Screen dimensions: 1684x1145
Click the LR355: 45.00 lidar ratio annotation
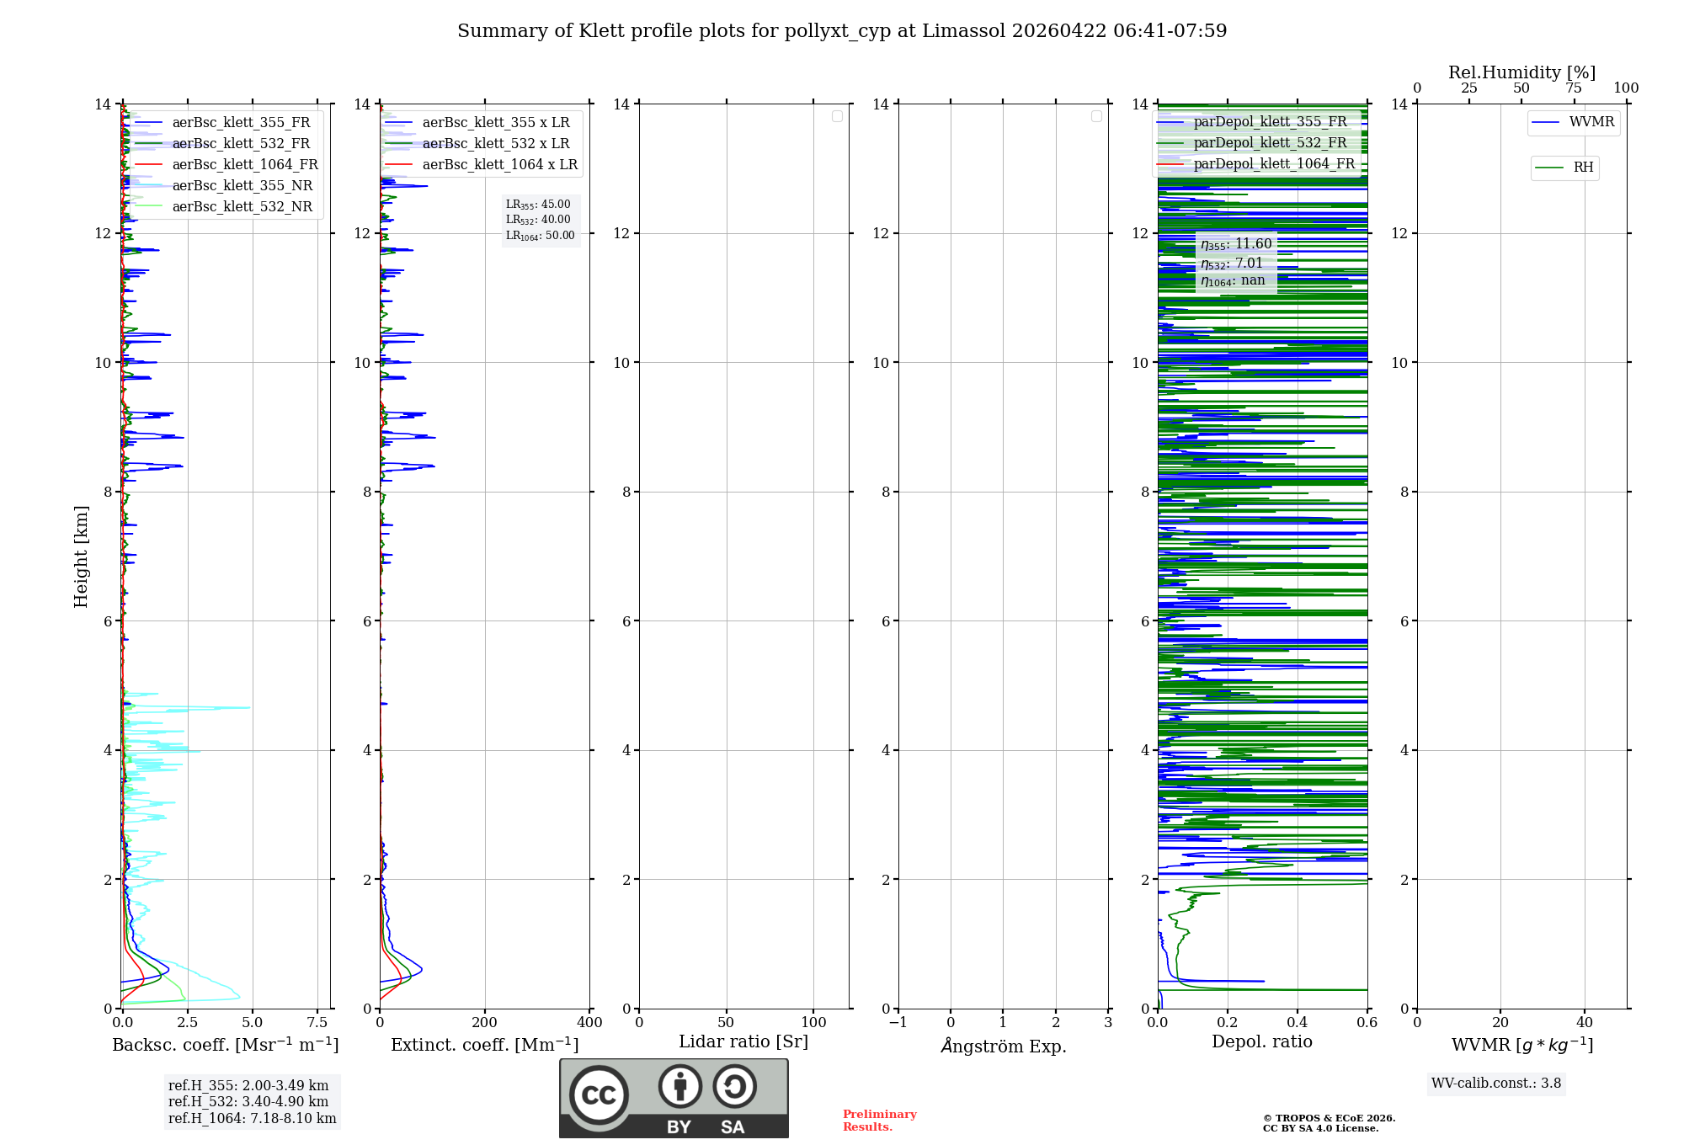pyautogui.click(x=538, y=205)
